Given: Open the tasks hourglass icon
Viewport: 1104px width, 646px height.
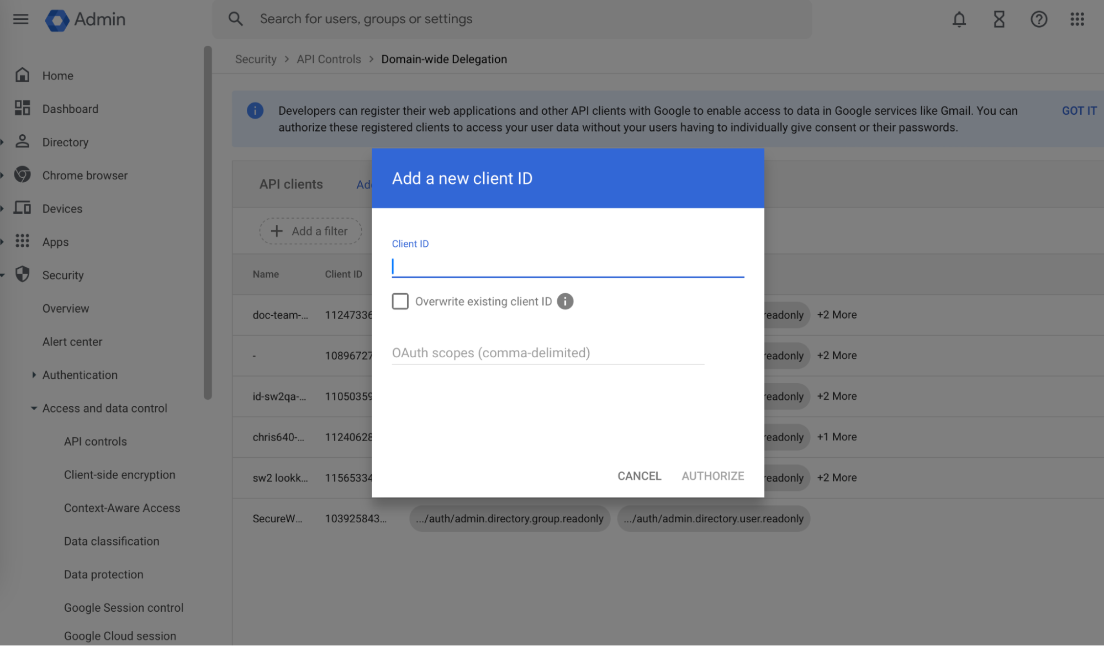Looking at the screenshot, I should [999, 19].
